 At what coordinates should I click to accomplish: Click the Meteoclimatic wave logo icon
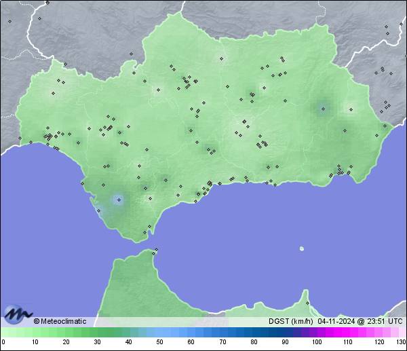coord(18,315)
